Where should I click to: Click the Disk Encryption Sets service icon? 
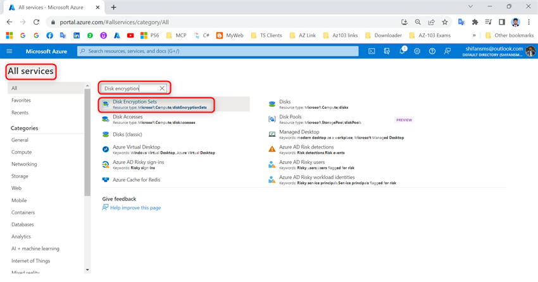[x=106, y=104]
